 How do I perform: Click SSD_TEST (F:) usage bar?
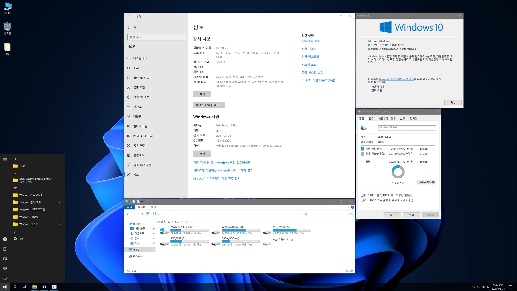[x=189, y=241]
